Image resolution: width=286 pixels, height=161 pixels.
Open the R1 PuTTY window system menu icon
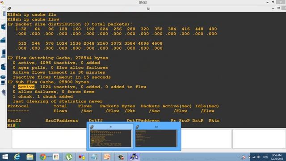click(x=9, y=8)
